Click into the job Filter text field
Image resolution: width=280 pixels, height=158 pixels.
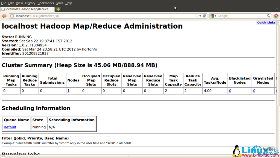coord(90,138)
